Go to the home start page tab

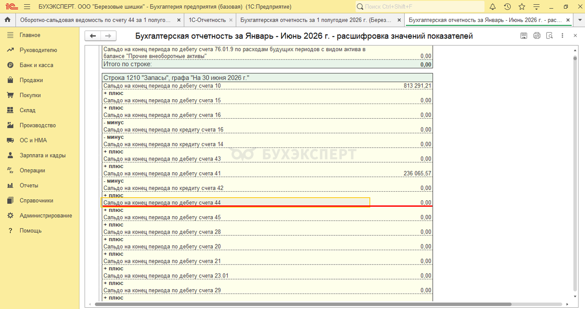[7, 20]
